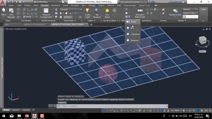Open the Medium render preset dropdown
The height and width of the screenshot is (119, 212).
(x=190, y=9)
